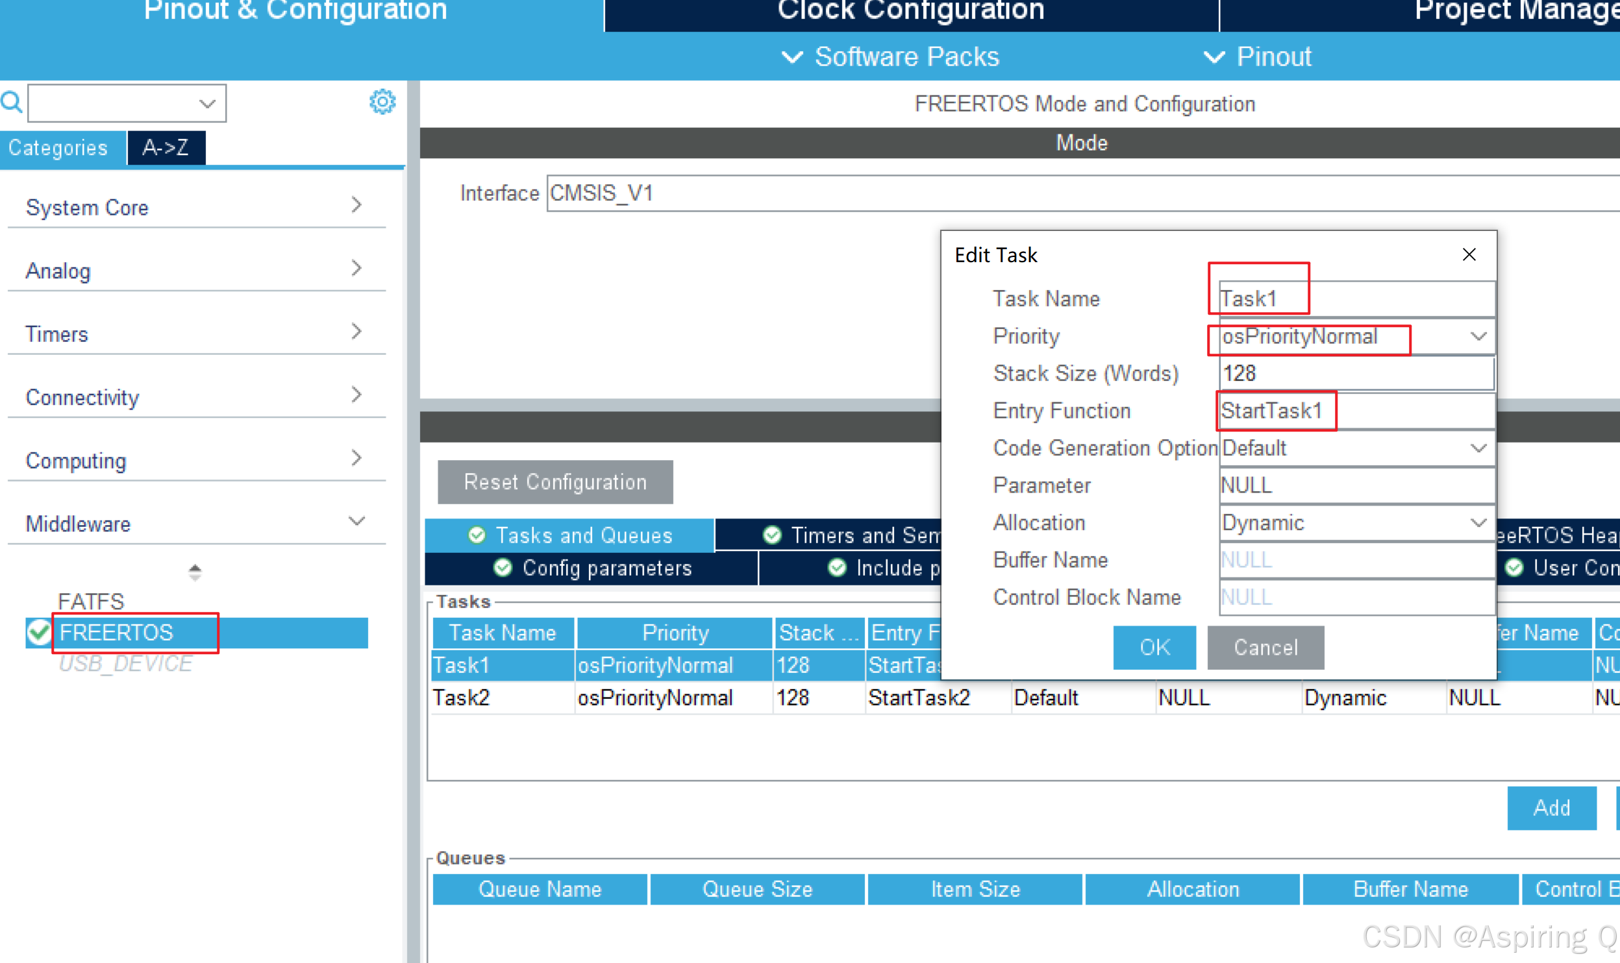Click the Queues Buffer Name column header
Viewport: 1620px width, 963px height.
pos(1410,889)
